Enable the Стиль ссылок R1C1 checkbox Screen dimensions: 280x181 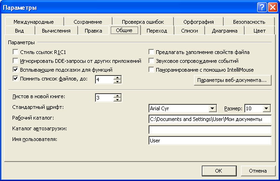[x=15, y=52]
